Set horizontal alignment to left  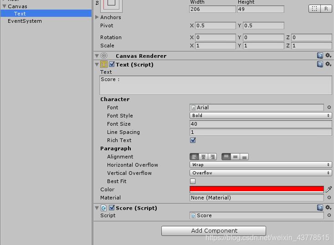(x=194, y=157)
